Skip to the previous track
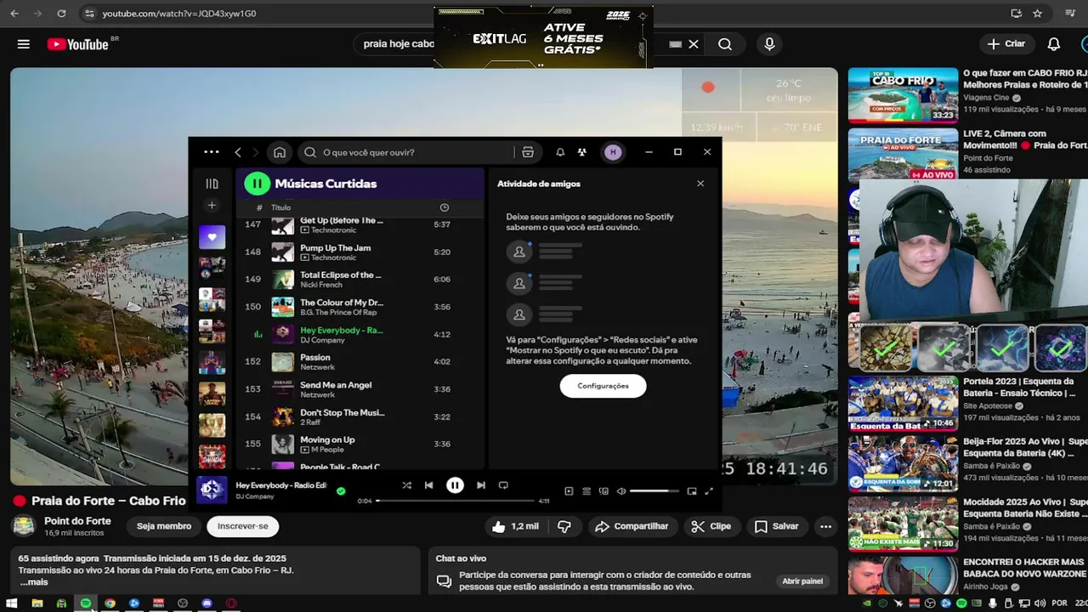The height and width of the screenshot is (612, 1088). tap(428, 485)
